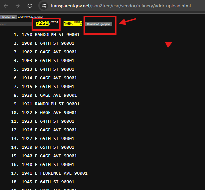Select address 1913 E 64TH ST 90001
Screen dimensions: 205x190
coord(48,69)
